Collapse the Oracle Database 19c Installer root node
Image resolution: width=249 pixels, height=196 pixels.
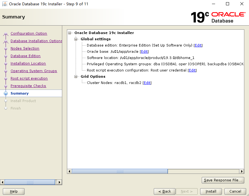pos(70,33)
